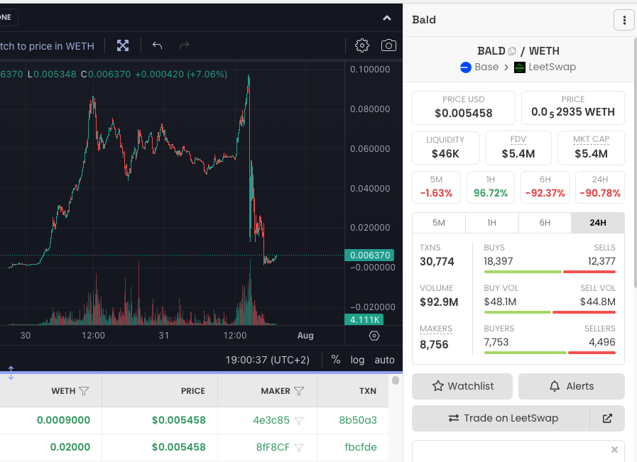Click the buy vol vs sell vol bar

point(550,312)
